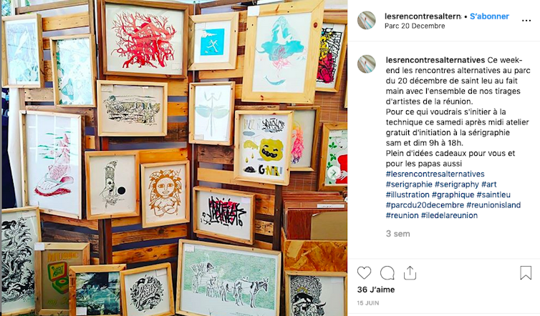Like the post with heart icon
This screenshot has height=316, width=540.
click(x=364, y=273)
